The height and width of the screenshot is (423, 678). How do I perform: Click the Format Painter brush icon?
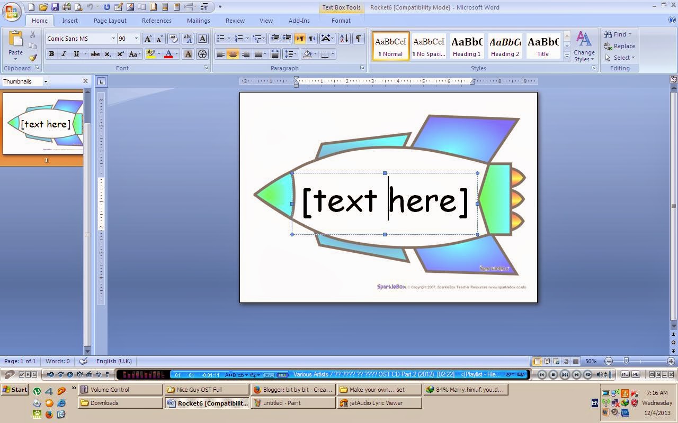coord(33,58)
